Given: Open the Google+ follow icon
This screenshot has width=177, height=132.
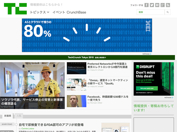Looking at the screenshot, I should [163, 5].
